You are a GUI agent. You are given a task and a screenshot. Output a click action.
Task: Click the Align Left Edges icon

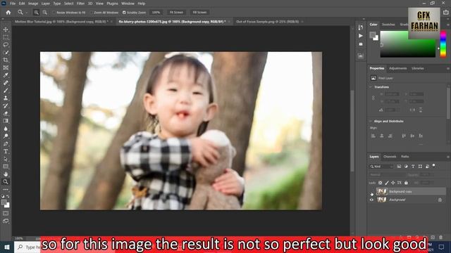coord(373,136)
